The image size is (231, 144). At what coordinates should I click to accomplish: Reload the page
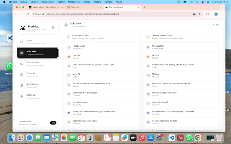pyautogui.click(x=27, y=14)
